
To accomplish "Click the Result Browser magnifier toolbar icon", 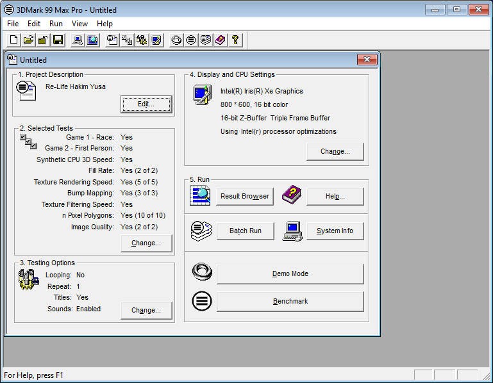I will pyautogui.click(x=92, y=40).
